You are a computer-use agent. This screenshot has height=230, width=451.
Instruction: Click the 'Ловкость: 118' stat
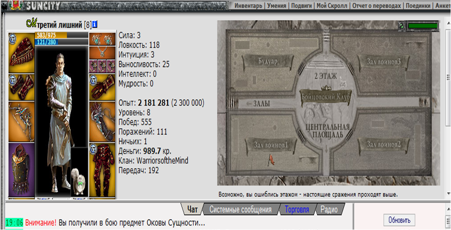click(139, 45)
